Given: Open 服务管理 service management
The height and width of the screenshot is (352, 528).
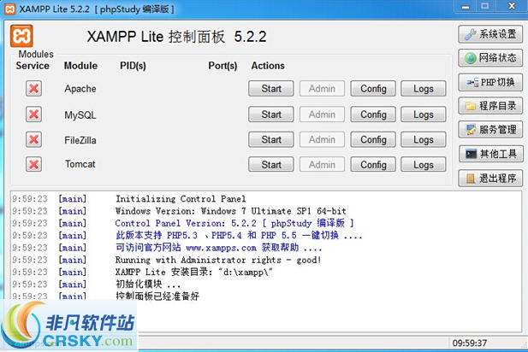Looking at the screenshot, I should [x=490, y=129].
